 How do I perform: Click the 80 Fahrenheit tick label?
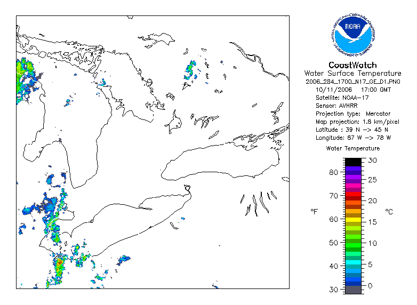point(333,172)
